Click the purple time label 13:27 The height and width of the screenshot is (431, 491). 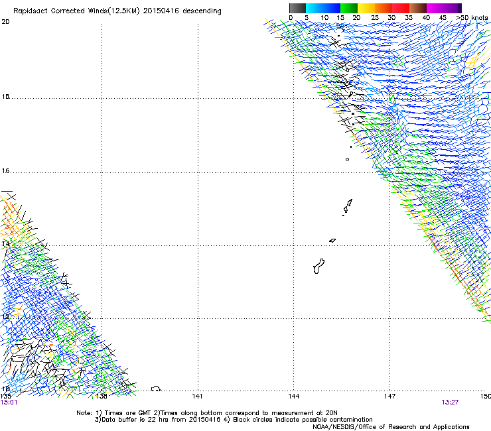(450, 402)
